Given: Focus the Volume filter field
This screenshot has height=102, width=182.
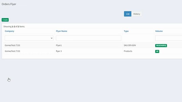Looking at the screenshot, I should pos(169,38).
